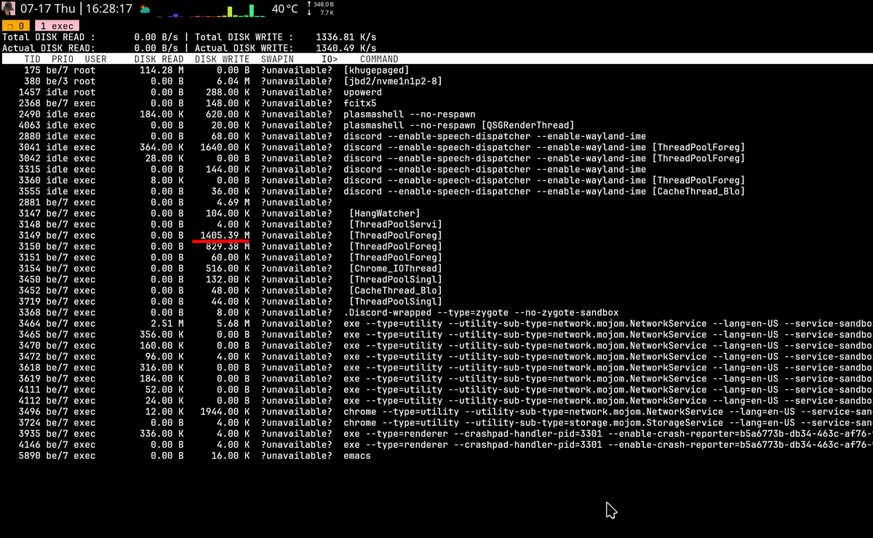The height and width of the screenshot is (538, 873).
Task: Click the emacs command row
Action: tap(357, 456)
